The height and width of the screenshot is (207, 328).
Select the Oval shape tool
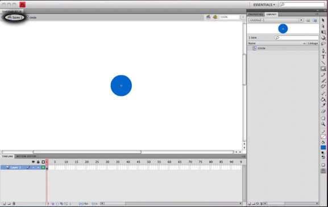tap(323, 69)
